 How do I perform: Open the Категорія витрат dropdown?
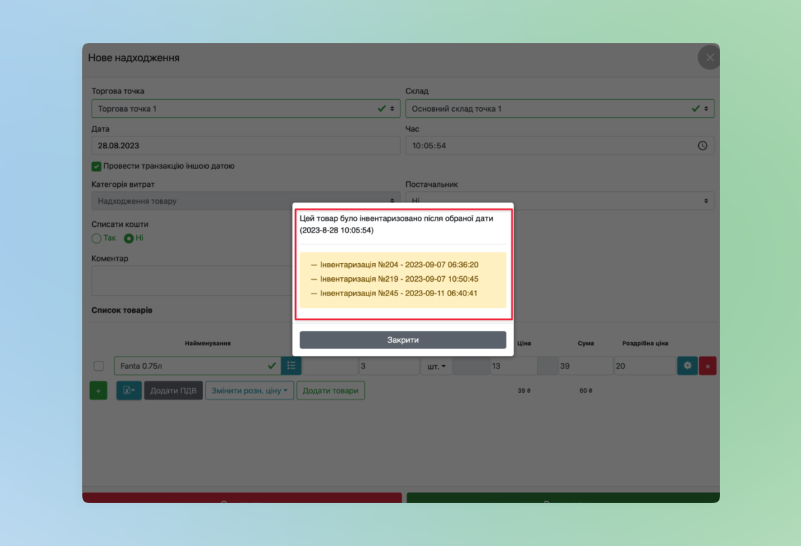(245, 201)
